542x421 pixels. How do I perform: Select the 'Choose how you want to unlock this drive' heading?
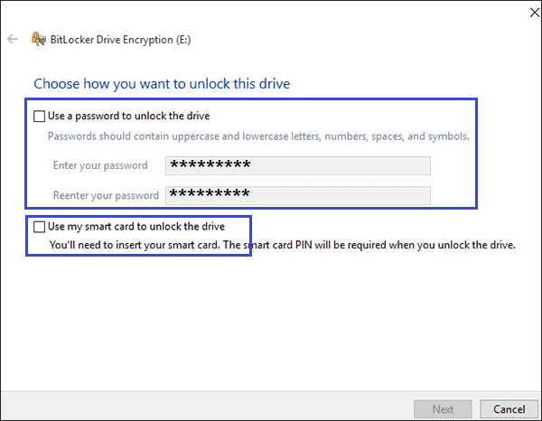pyautogui.click(x=162, y=84)
